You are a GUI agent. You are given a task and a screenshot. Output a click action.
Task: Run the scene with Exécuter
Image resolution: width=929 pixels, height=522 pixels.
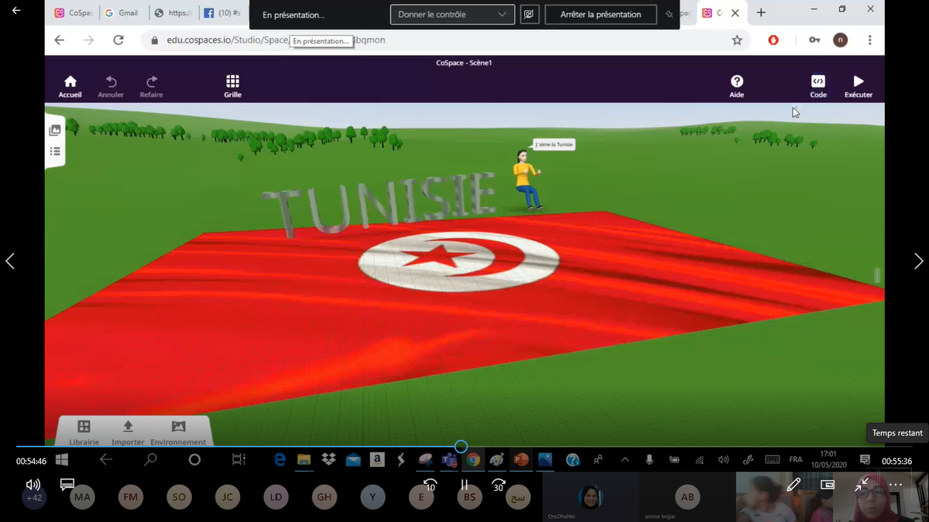pyautogui.click(x=858, y=86)
